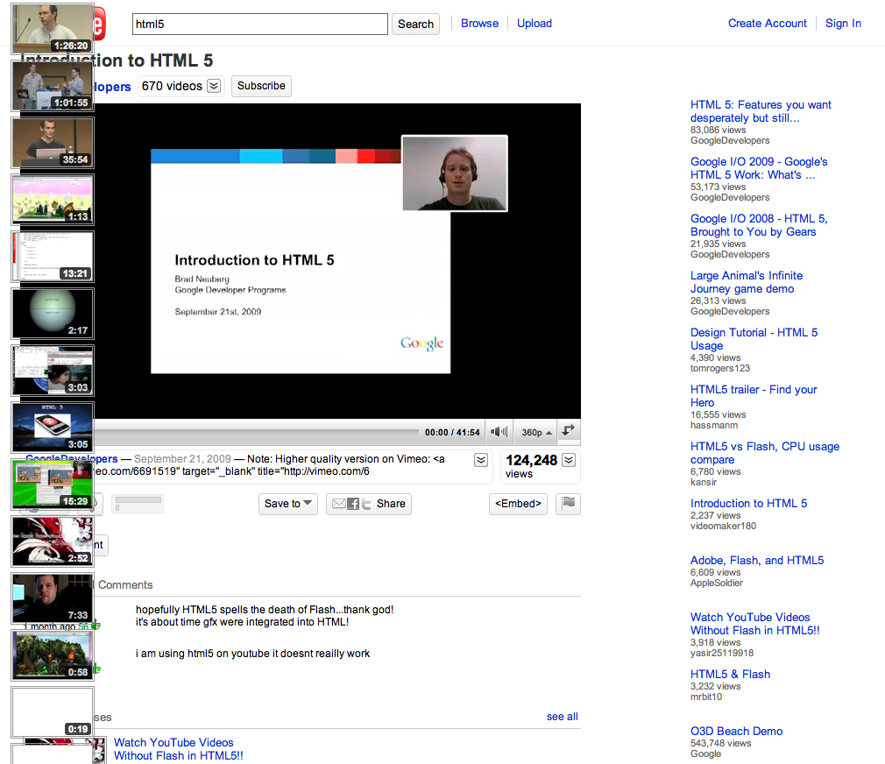Click Create Account

(x=767, y=23)
